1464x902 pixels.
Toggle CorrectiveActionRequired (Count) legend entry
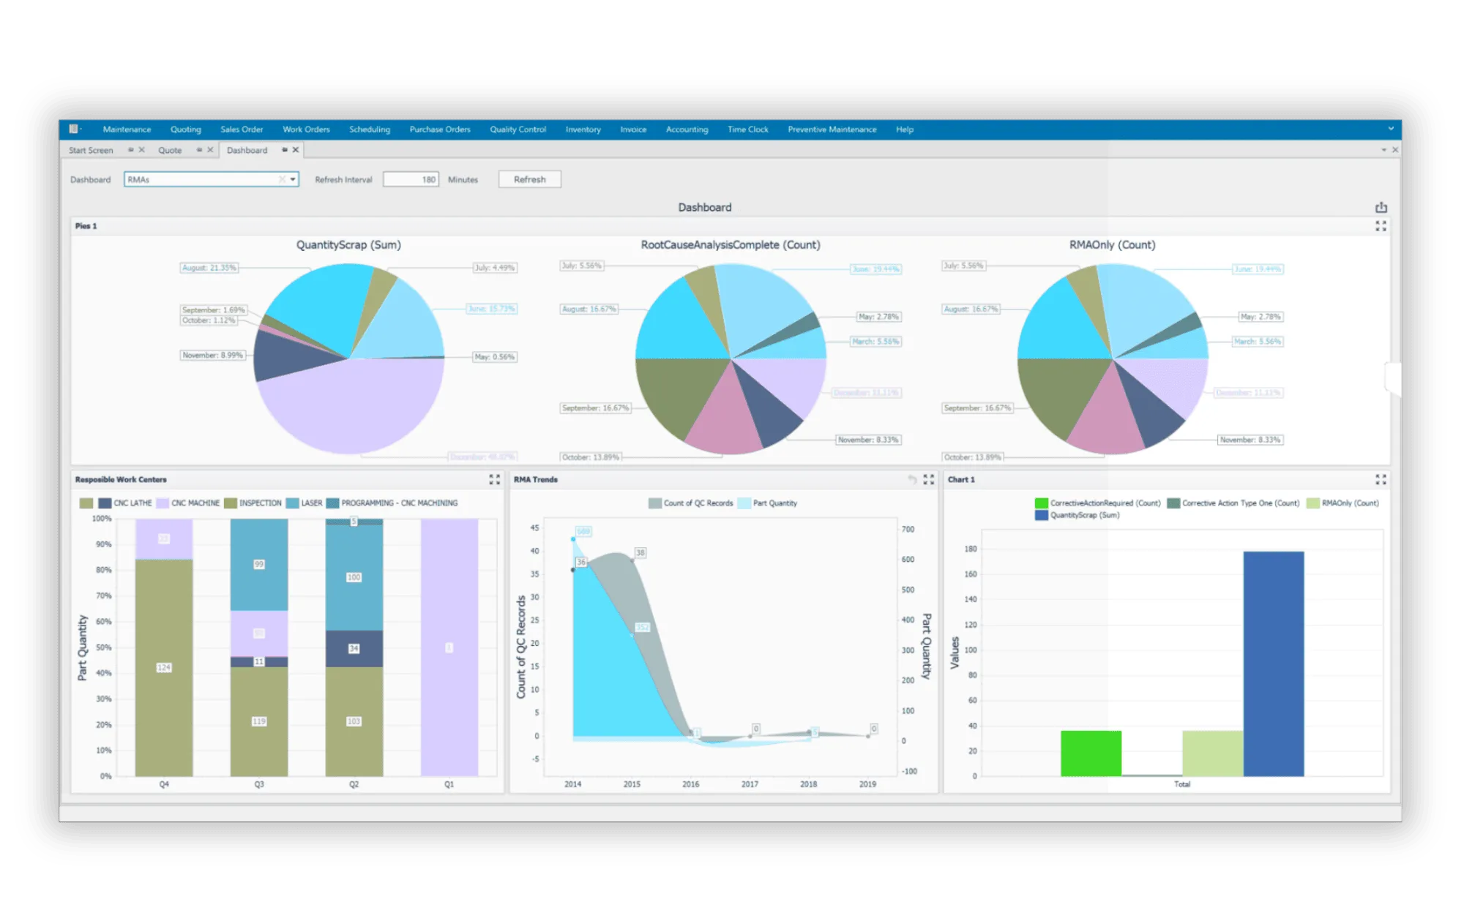tap(1098, 503)
